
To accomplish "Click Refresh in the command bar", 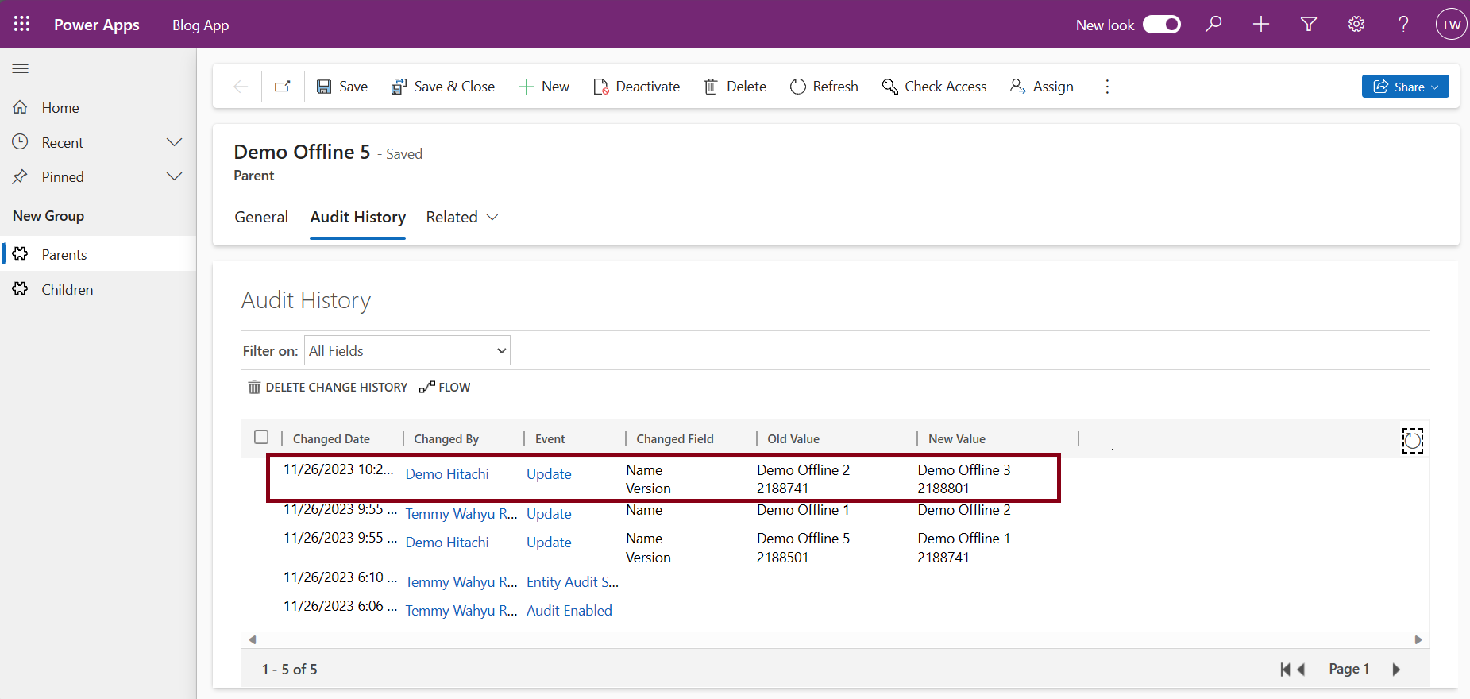I will (x=824, y=87).
